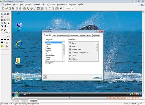
Task: Select the Line drawing tool
Action: tap(8, 30)
